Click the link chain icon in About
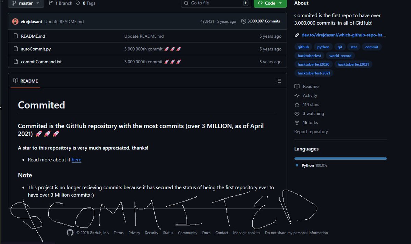The height and width of the screenshot is (244, 411). [297, 35]
